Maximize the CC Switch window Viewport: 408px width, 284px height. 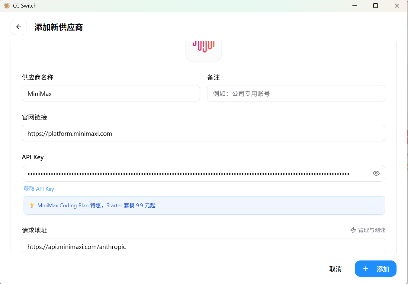(x=376, y=6)
